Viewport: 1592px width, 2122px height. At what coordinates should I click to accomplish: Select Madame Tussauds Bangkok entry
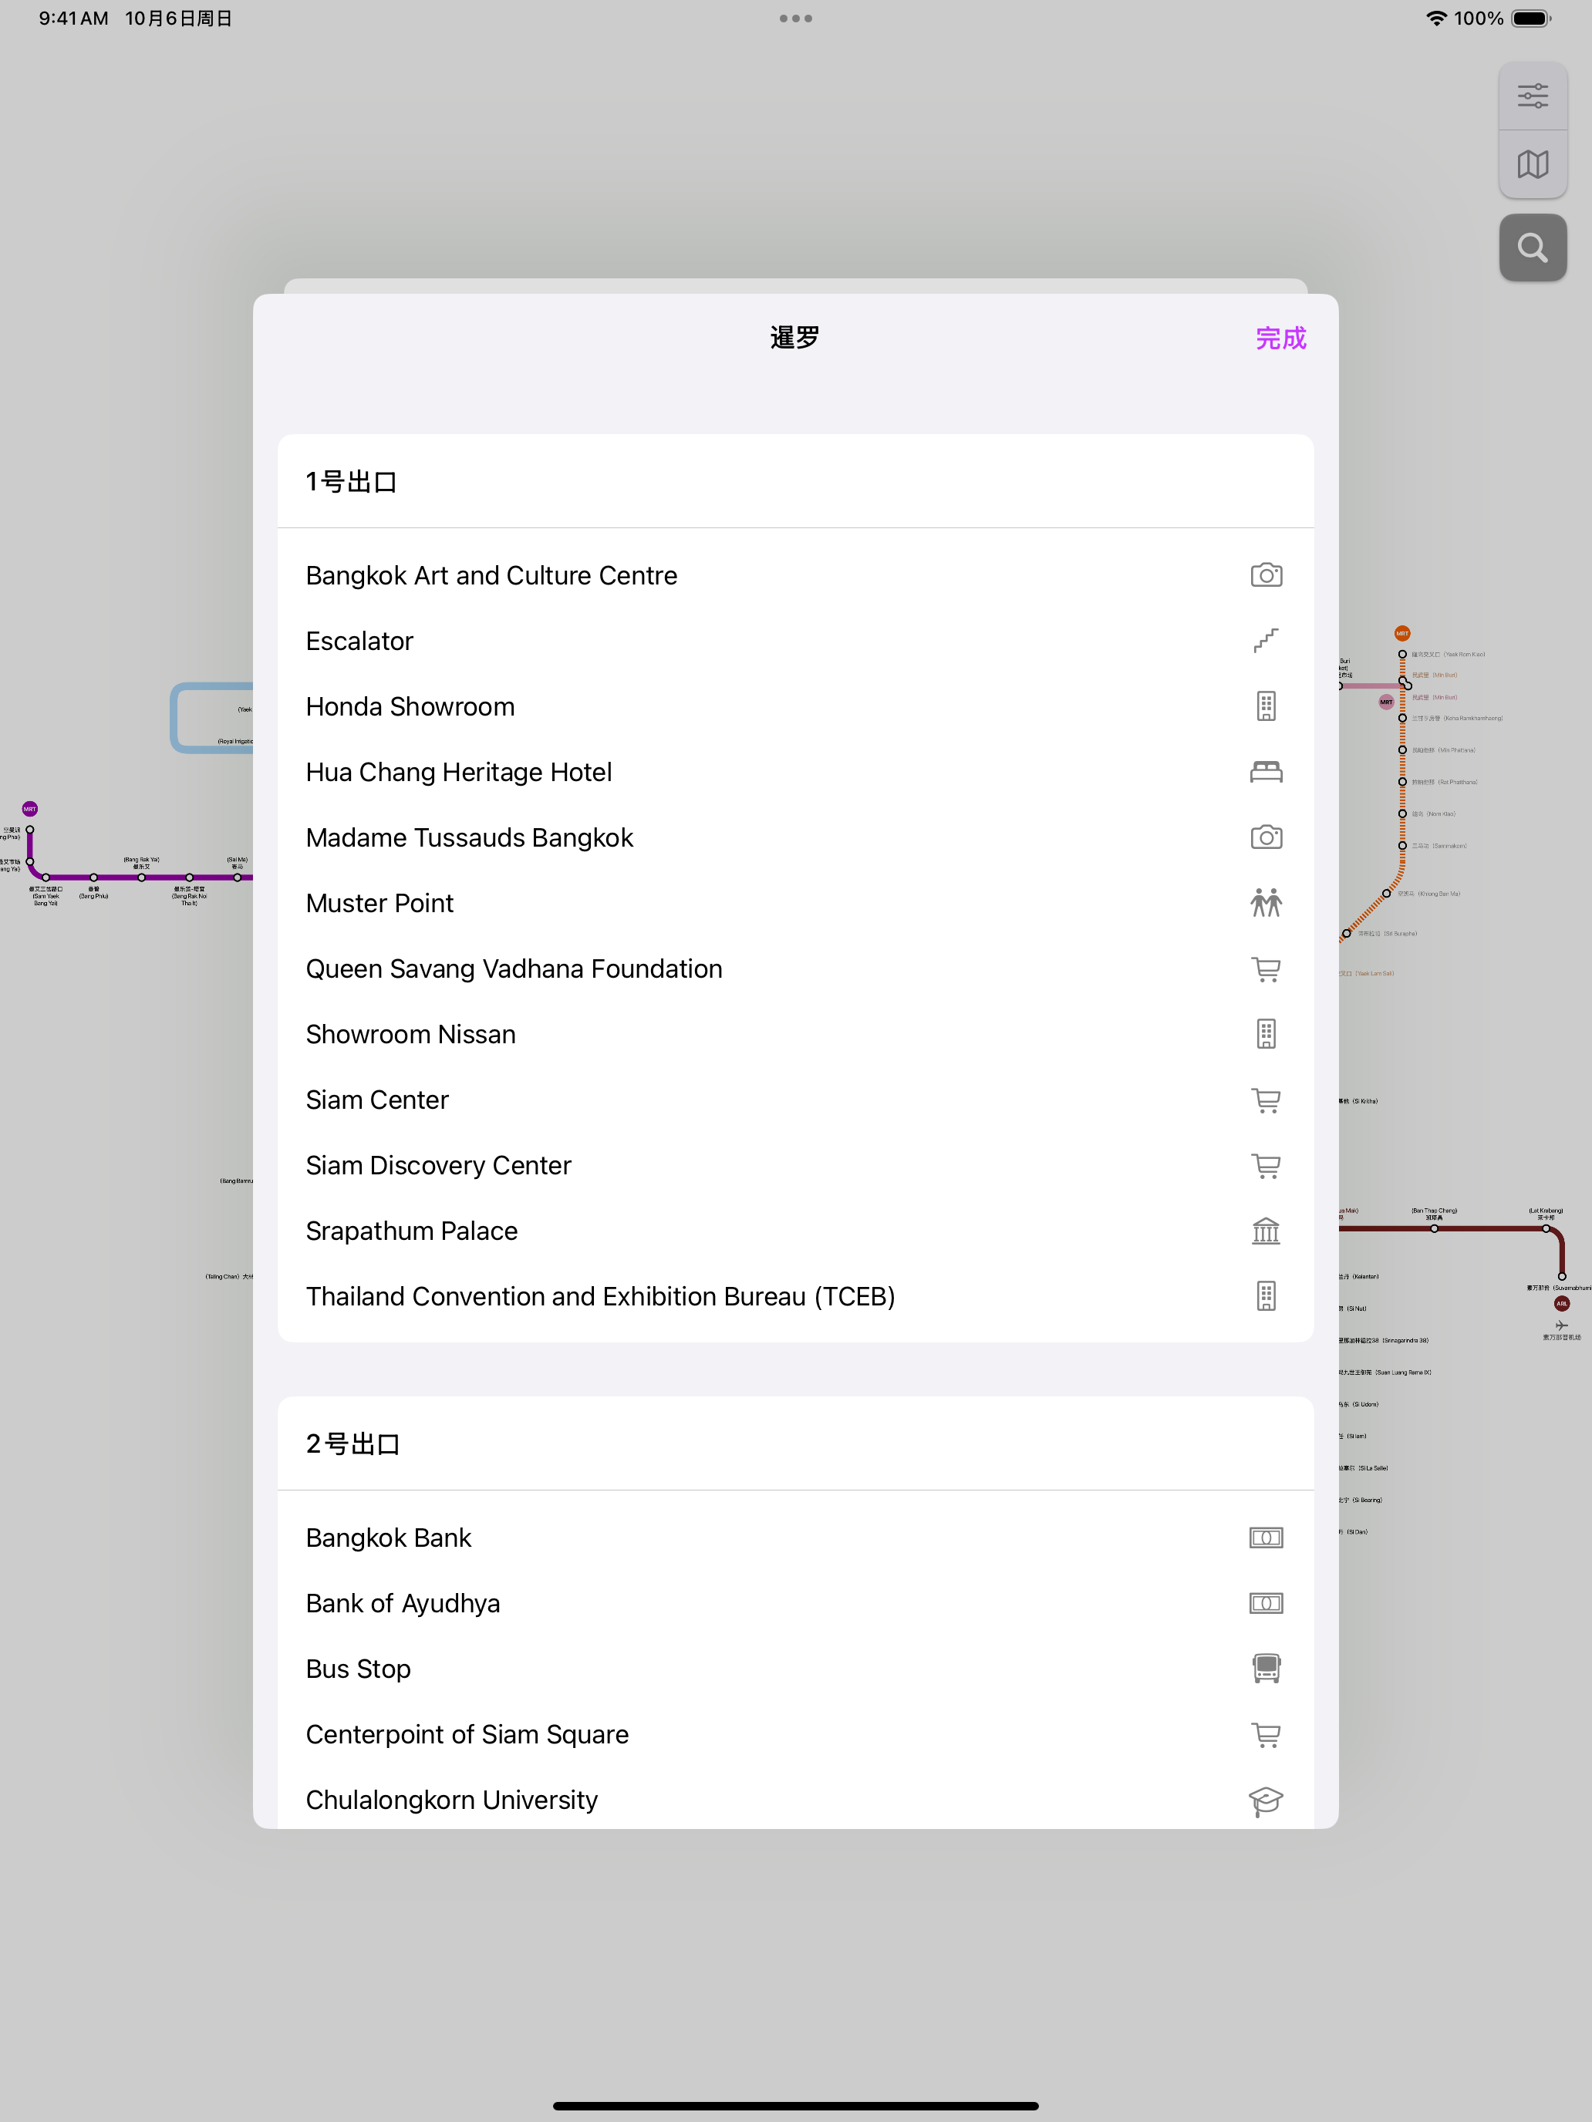(x=795, y=837)
